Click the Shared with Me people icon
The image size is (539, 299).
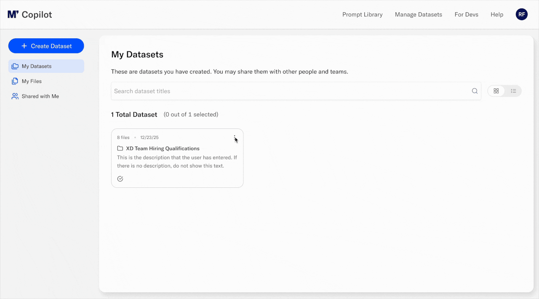15,96
